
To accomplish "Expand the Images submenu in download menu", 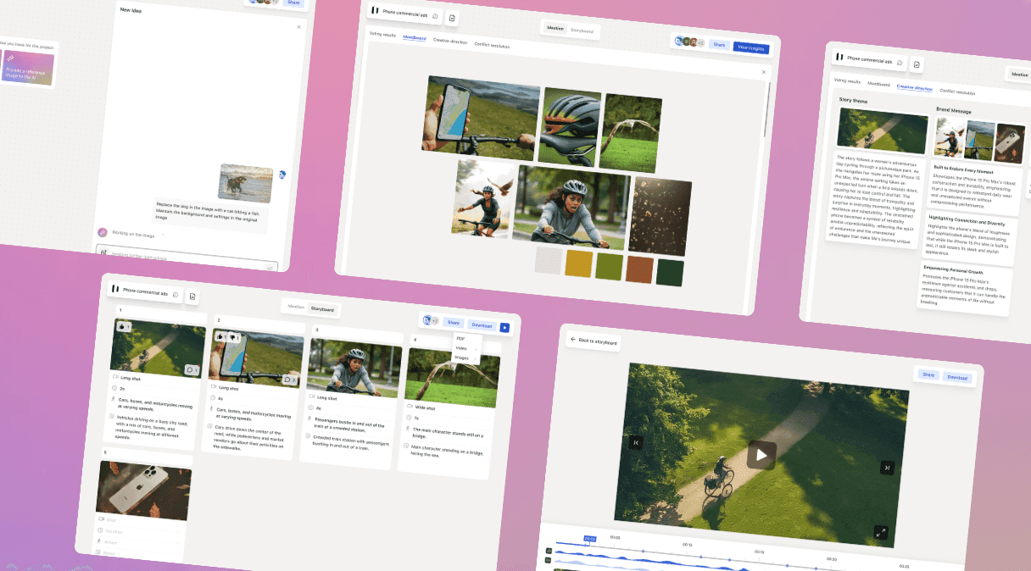I will (465, 358).
